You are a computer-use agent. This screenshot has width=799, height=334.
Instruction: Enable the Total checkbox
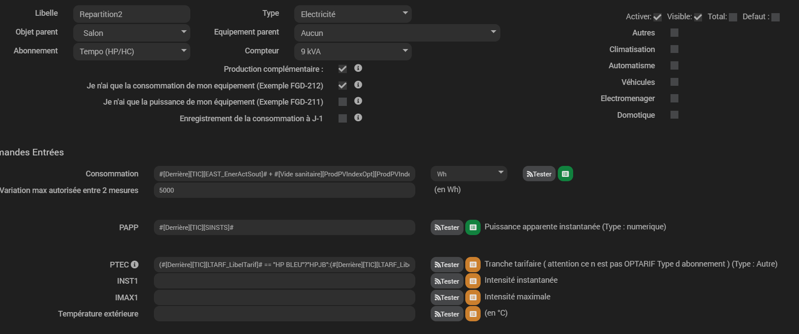[x=733, y=17]
